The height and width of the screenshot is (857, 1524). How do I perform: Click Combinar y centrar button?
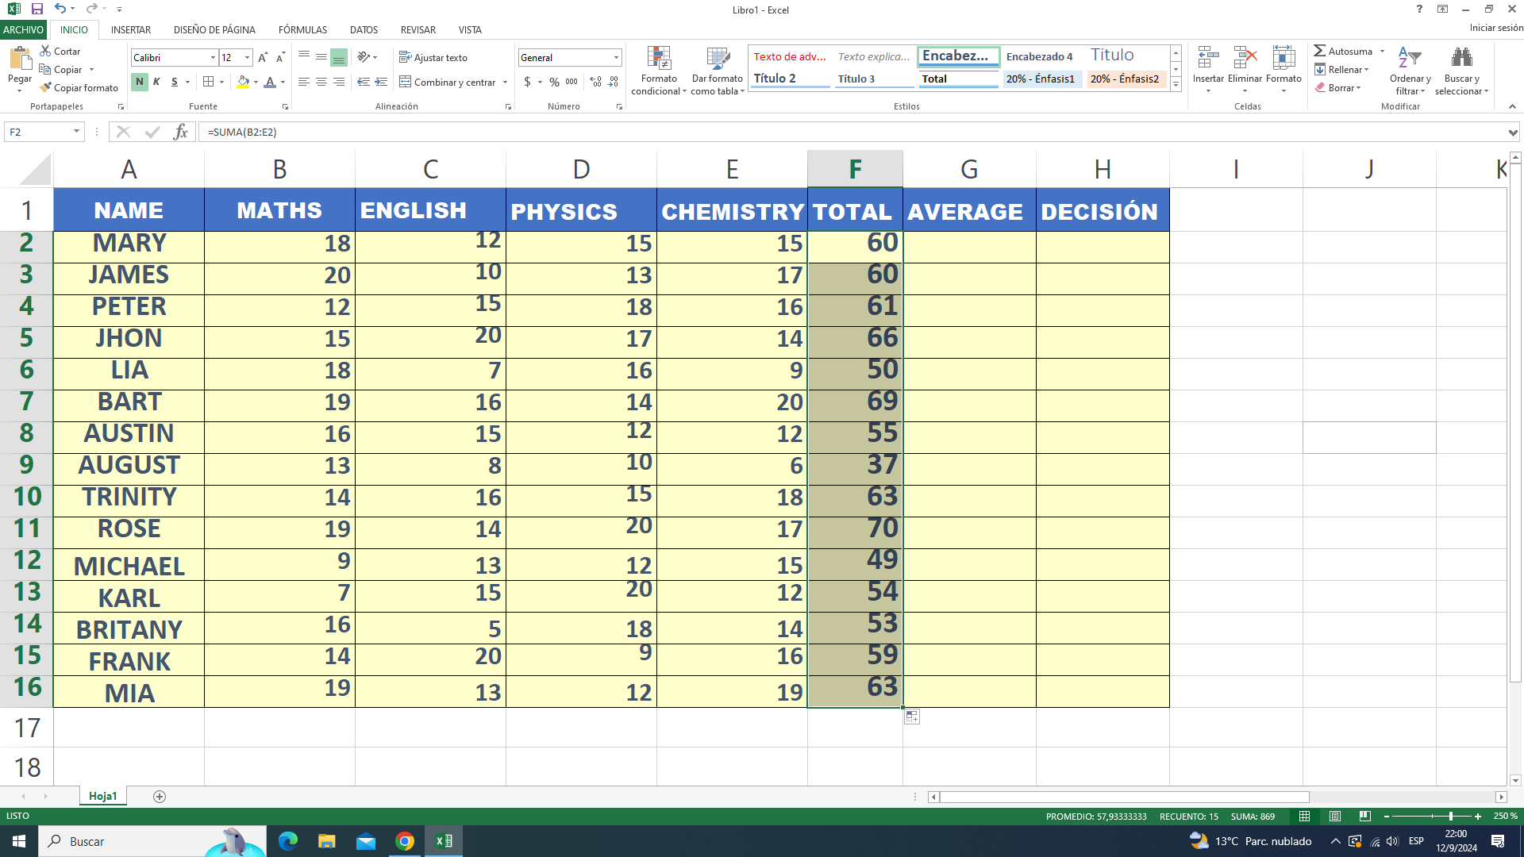point(447,82)
